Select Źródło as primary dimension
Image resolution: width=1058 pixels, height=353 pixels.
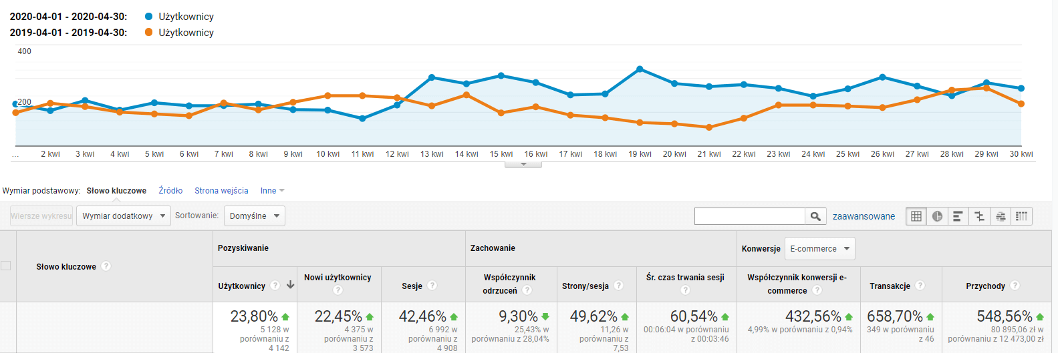pos(170,191)
